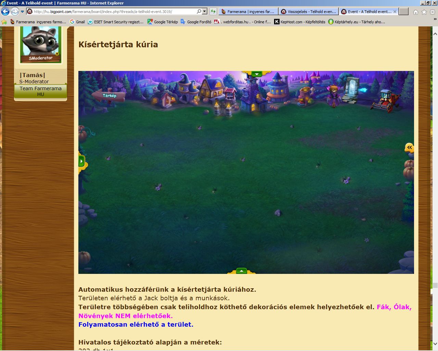
Task: Click the Home house icon
Action: [x=416, y=12]
